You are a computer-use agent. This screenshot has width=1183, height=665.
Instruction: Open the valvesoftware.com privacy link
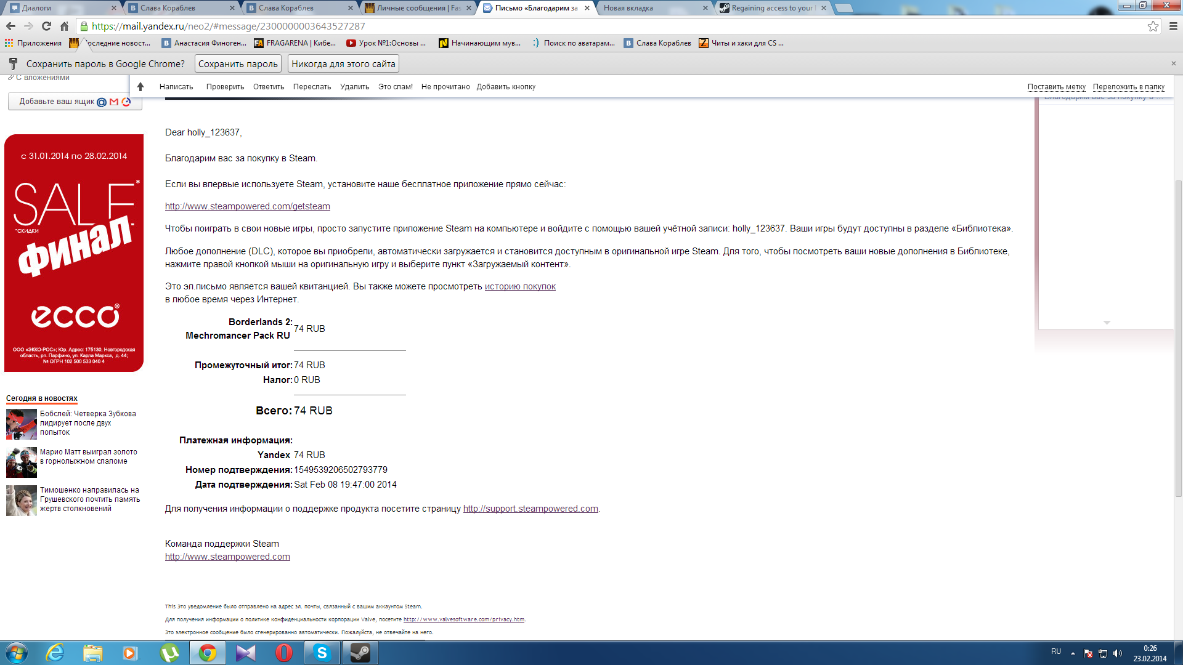pos(464,619)
